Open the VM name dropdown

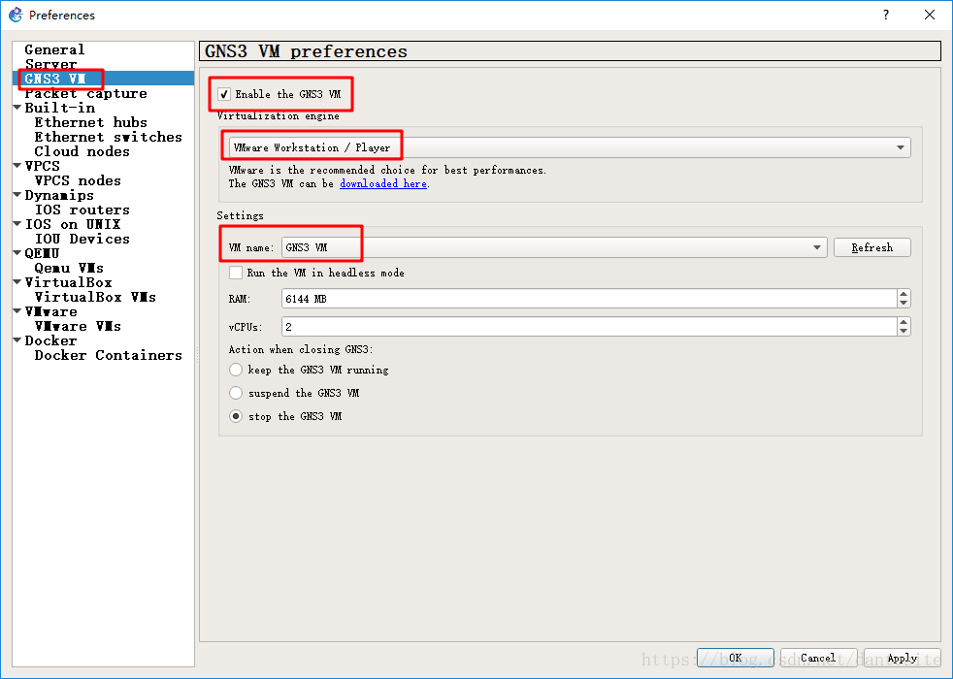(x=554, y=247)
